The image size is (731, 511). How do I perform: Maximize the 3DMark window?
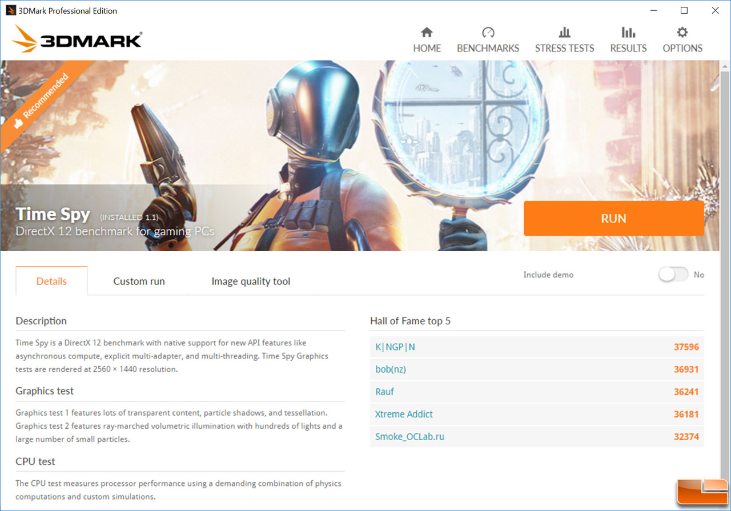[x=684, y=10]
